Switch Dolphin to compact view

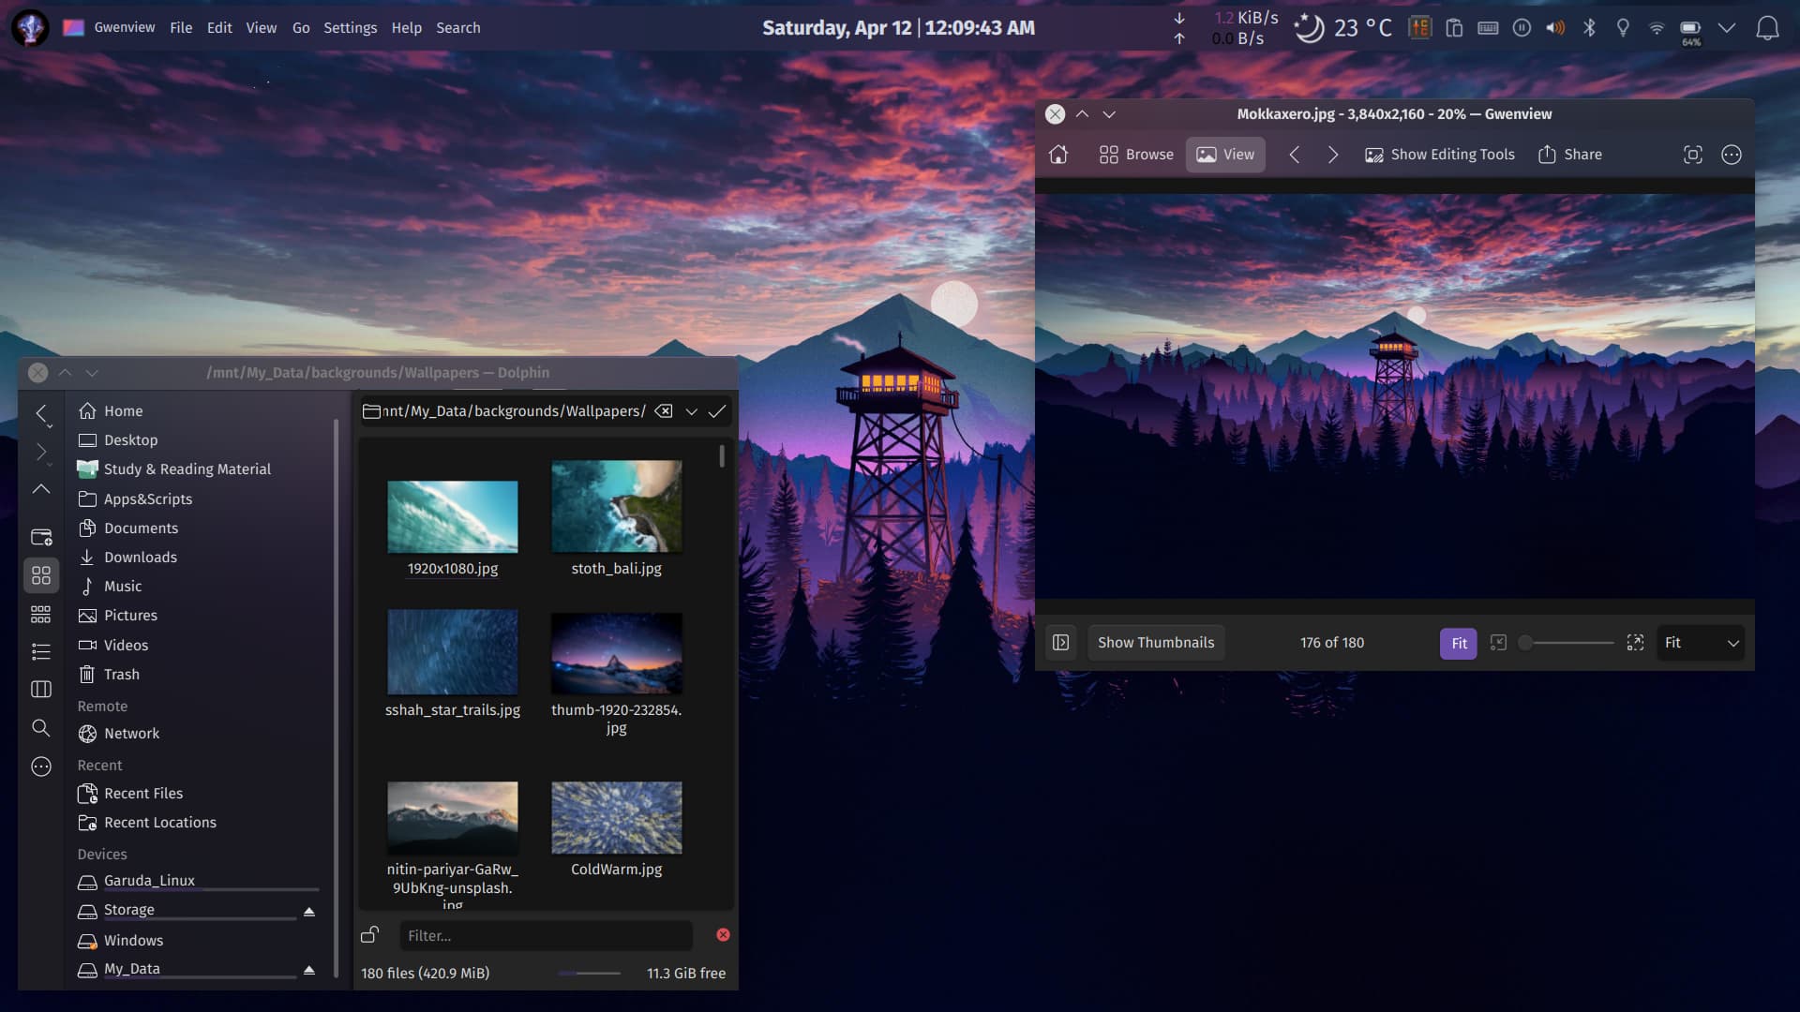click(41, 614)
